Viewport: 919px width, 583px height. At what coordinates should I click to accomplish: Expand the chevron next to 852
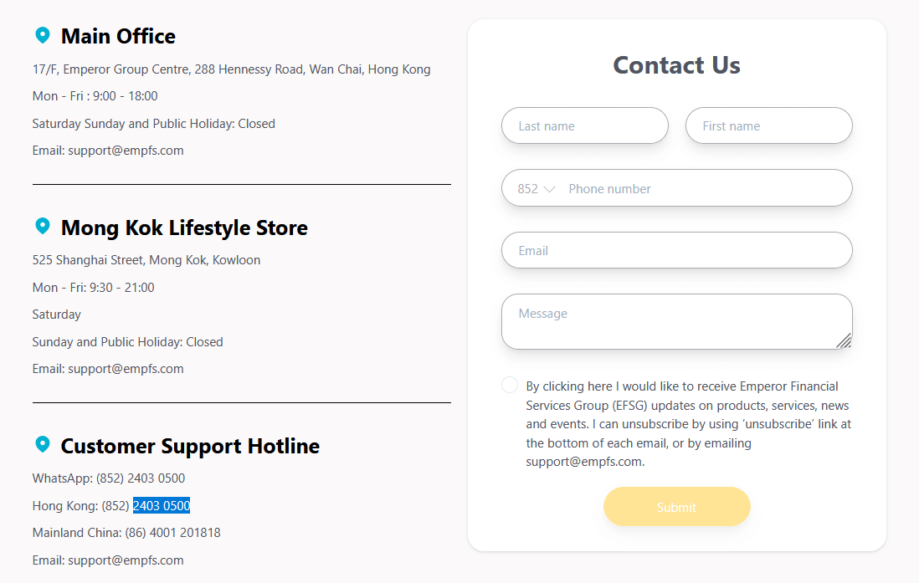(x=549, y=189)
